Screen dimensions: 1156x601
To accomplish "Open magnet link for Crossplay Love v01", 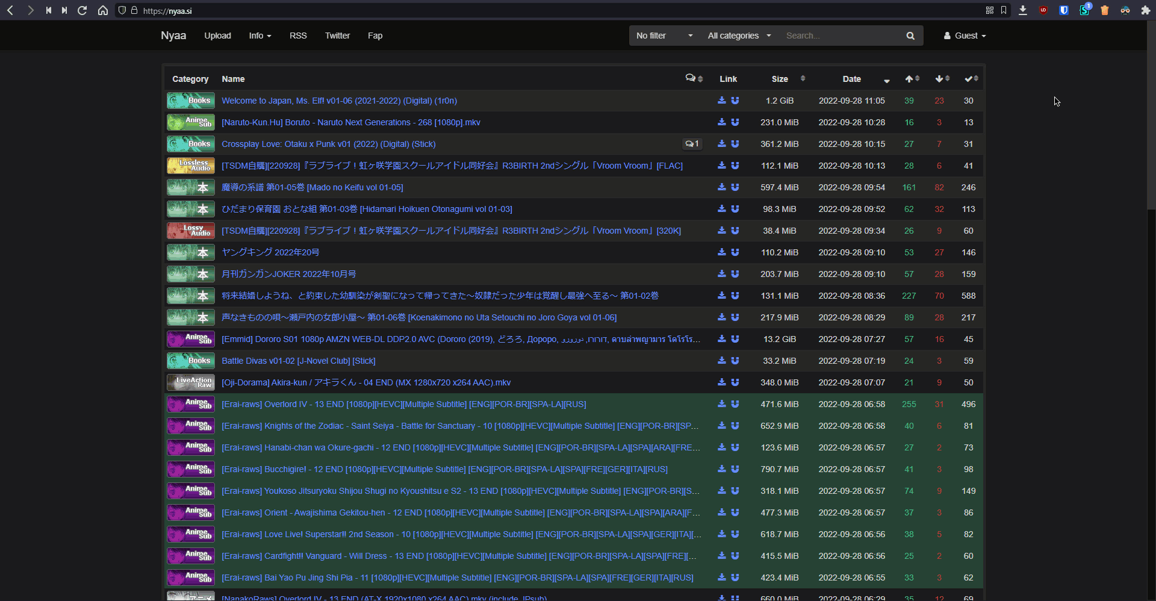I will pyautogui.click(x=735, y=144).
